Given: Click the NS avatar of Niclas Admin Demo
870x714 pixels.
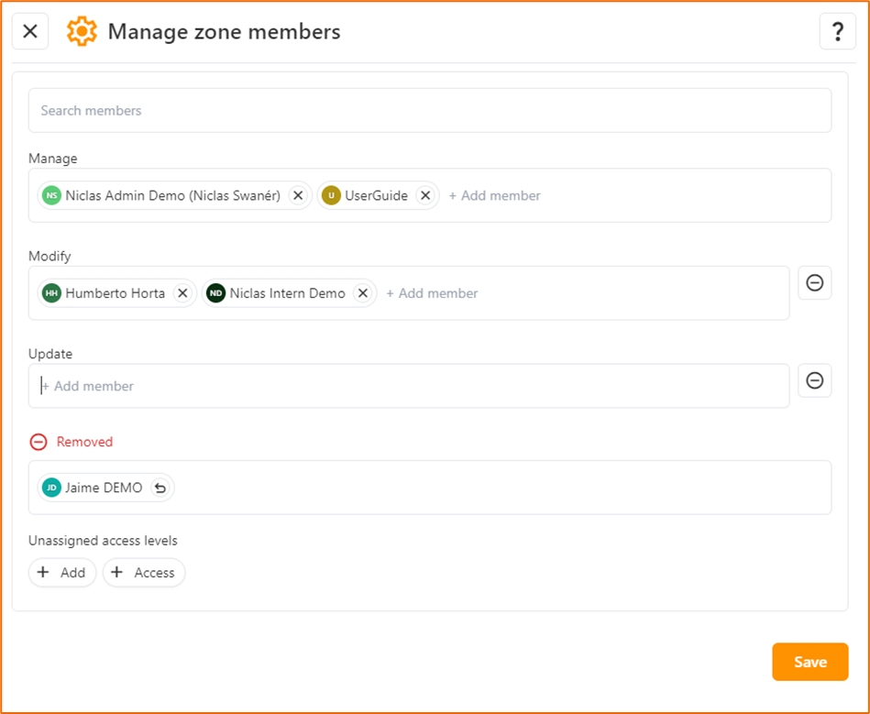Looking at the screenshot, I should pyautogui.click(x=52, y=195).
